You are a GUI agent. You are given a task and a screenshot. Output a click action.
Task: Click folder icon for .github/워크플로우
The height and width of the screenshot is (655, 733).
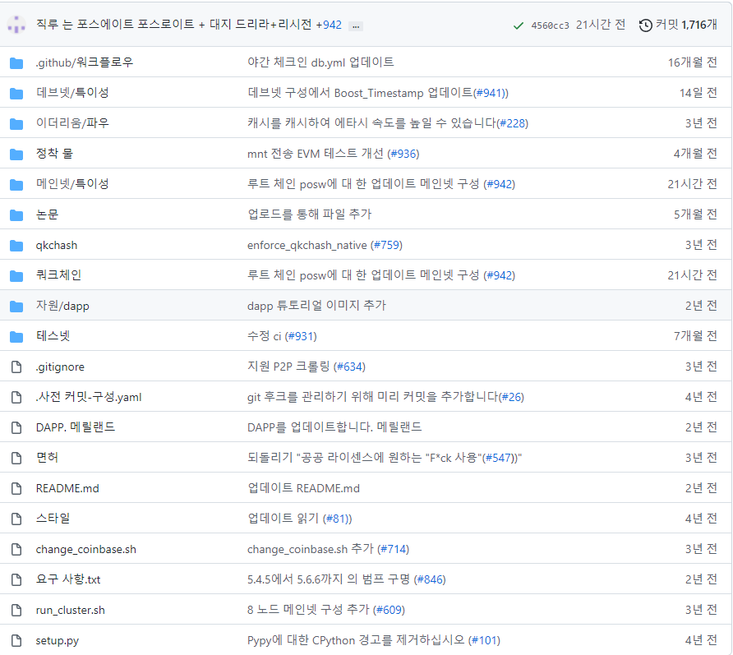click(x=16, y=62)
